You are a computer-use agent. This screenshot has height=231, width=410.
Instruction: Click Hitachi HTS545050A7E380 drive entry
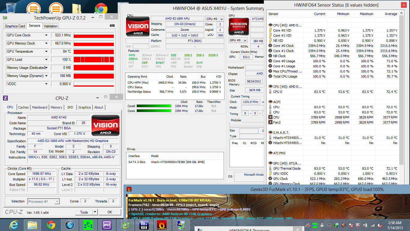click(174, 162)
